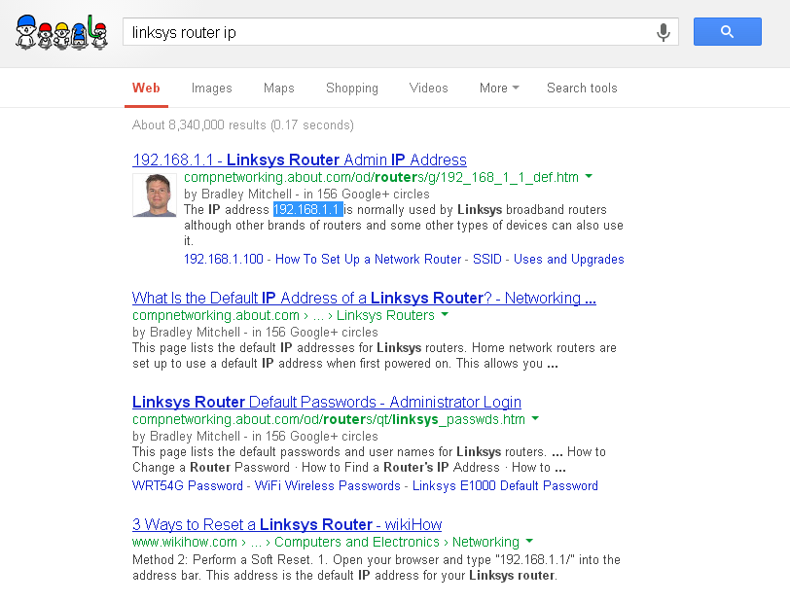This screenshot has height=603, width=790.
Task: Expand arrow beside linksys_passwds.htm URL
Action: pyautogui.click(x=535, y=418)
